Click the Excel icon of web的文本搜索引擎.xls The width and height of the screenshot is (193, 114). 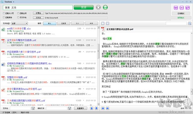3,30
